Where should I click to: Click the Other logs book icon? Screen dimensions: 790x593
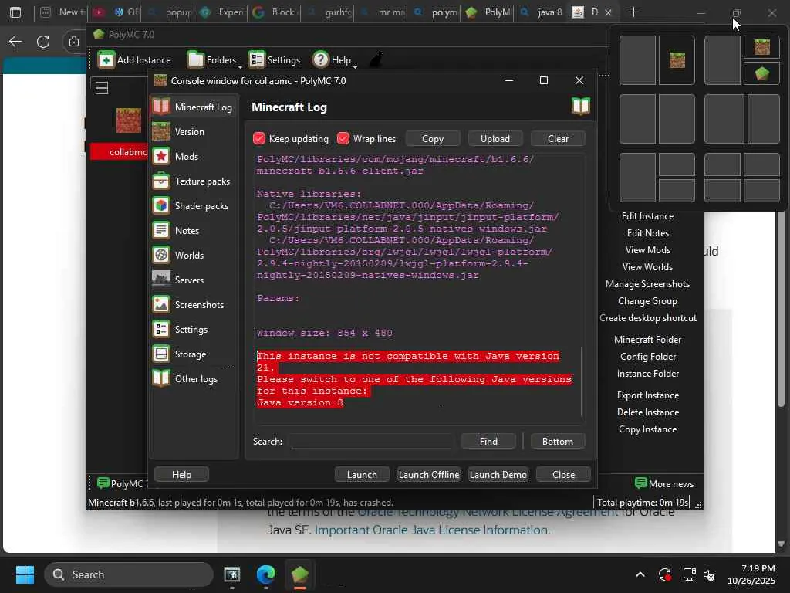click(x=161, y=378)
